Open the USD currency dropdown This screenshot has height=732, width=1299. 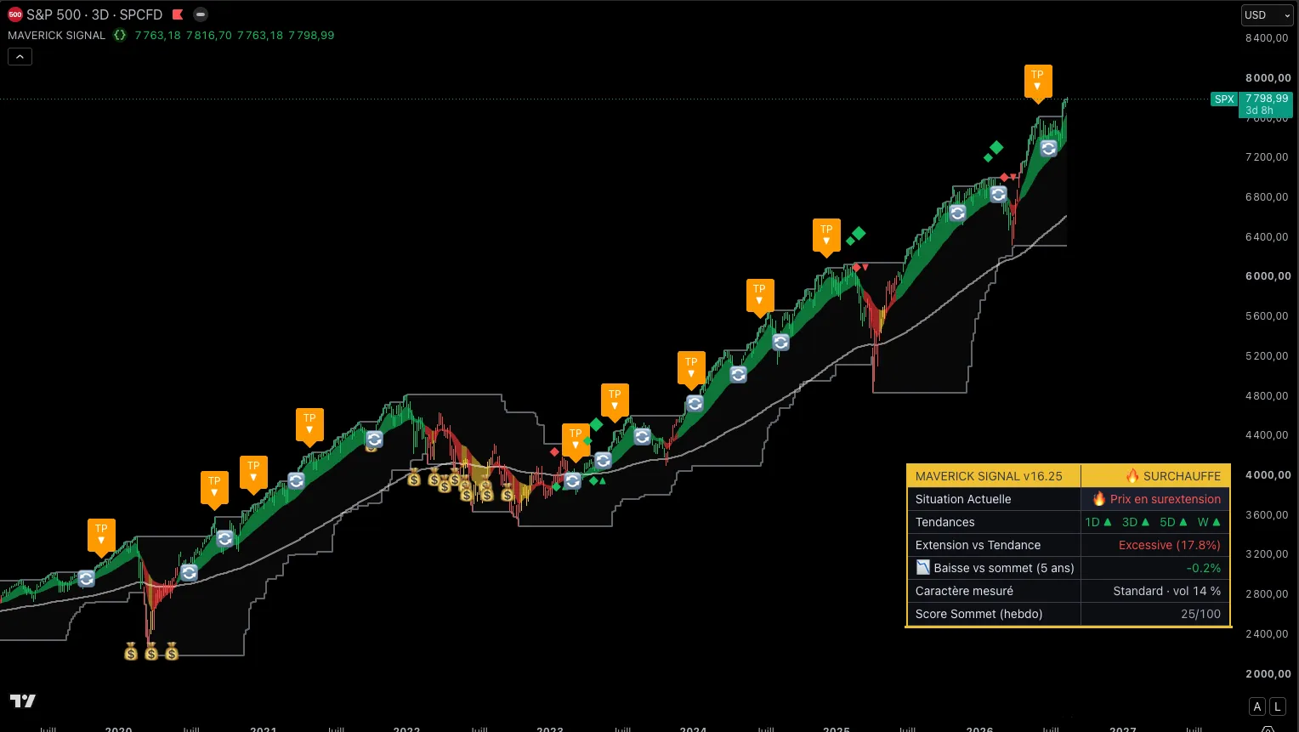pyautogui.click(x=1267, y=15)
